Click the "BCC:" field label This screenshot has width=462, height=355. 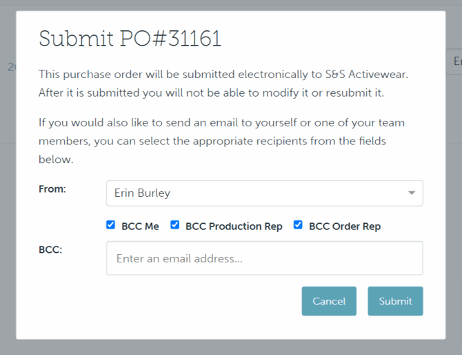(50, 249)
